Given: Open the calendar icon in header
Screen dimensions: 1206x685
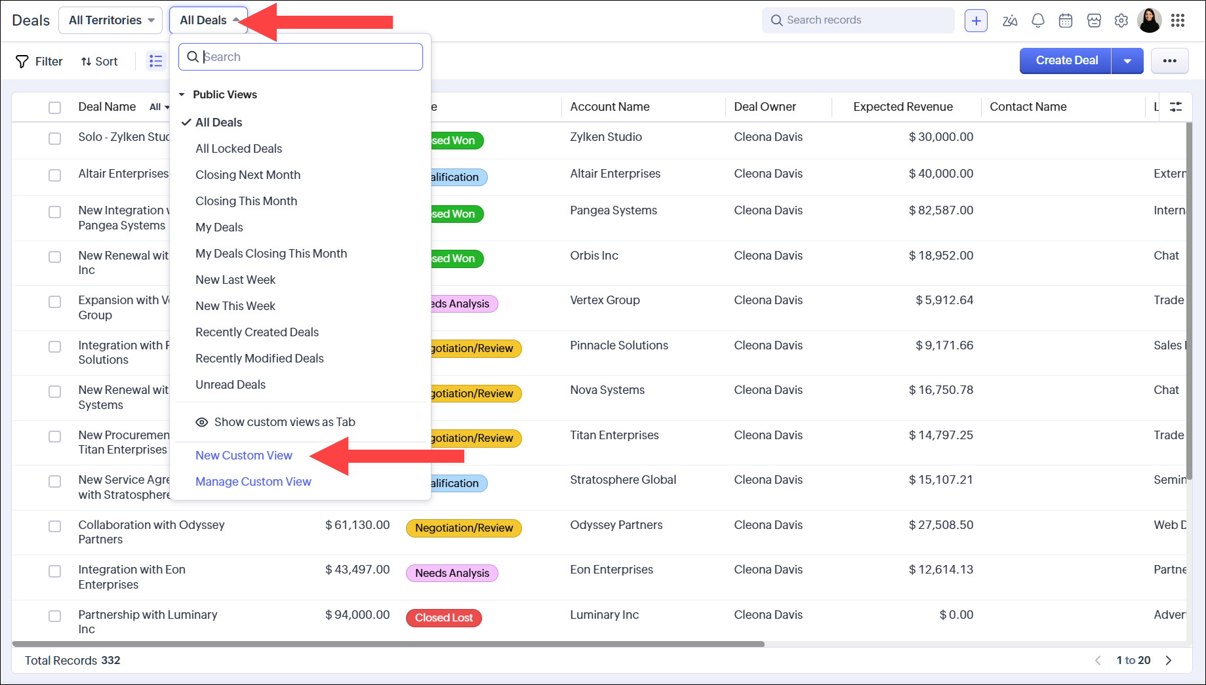Looking at the screenshot, I should click(1066, 20).
